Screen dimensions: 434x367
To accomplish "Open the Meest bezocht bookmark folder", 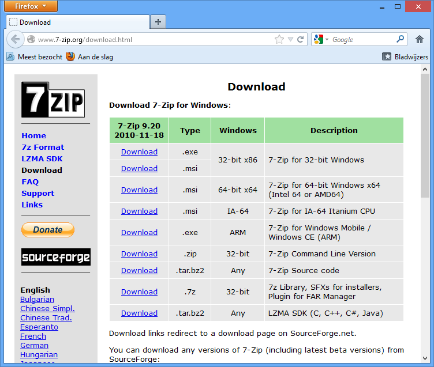I will tap(35, 57).
